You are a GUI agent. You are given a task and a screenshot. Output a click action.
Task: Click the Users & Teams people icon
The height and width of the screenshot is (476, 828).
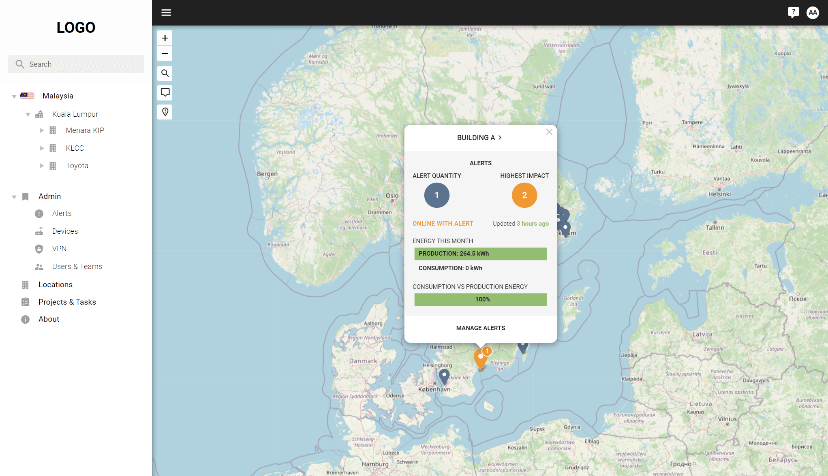point(39,267)
